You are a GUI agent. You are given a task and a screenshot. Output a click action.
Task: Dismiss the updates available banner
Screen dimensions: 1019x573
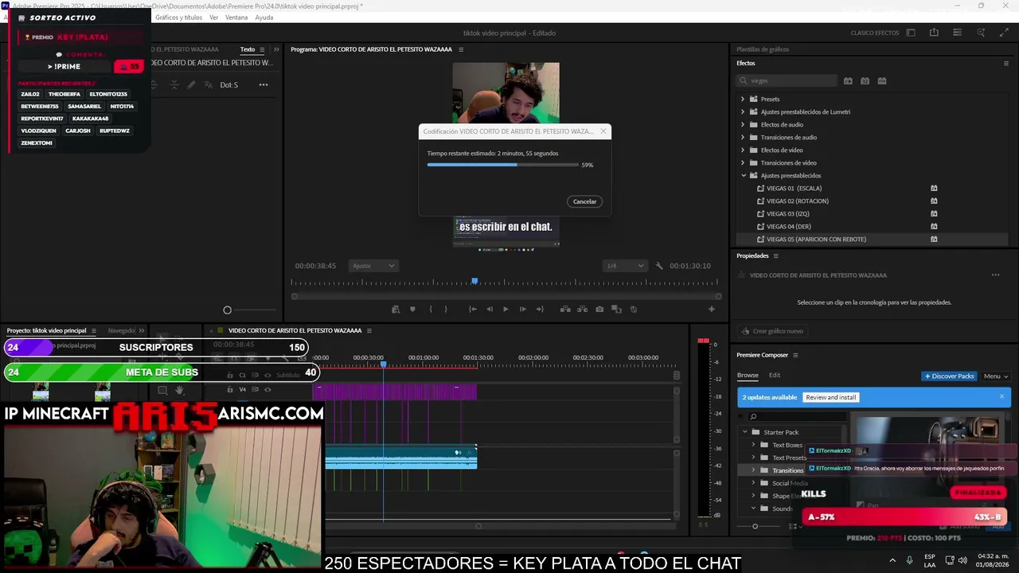1001,396
